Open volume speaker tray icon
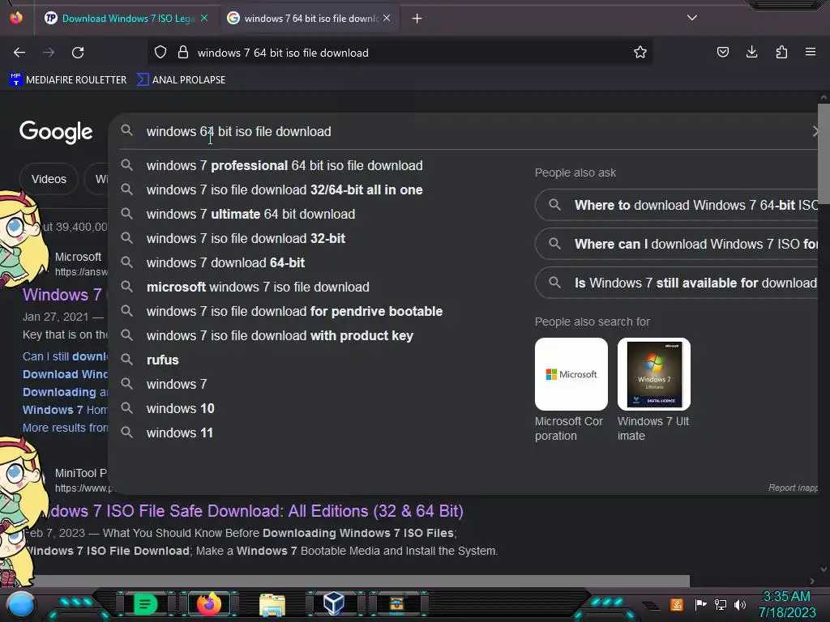830x622 pixels. coord(740,604)
